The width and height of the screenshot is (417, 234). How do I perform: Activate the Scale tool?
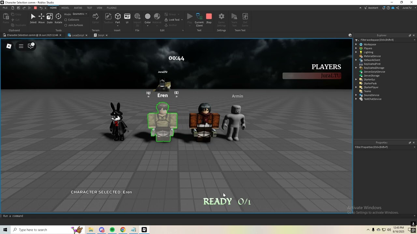pyautogui.click(x=50, y=17)
